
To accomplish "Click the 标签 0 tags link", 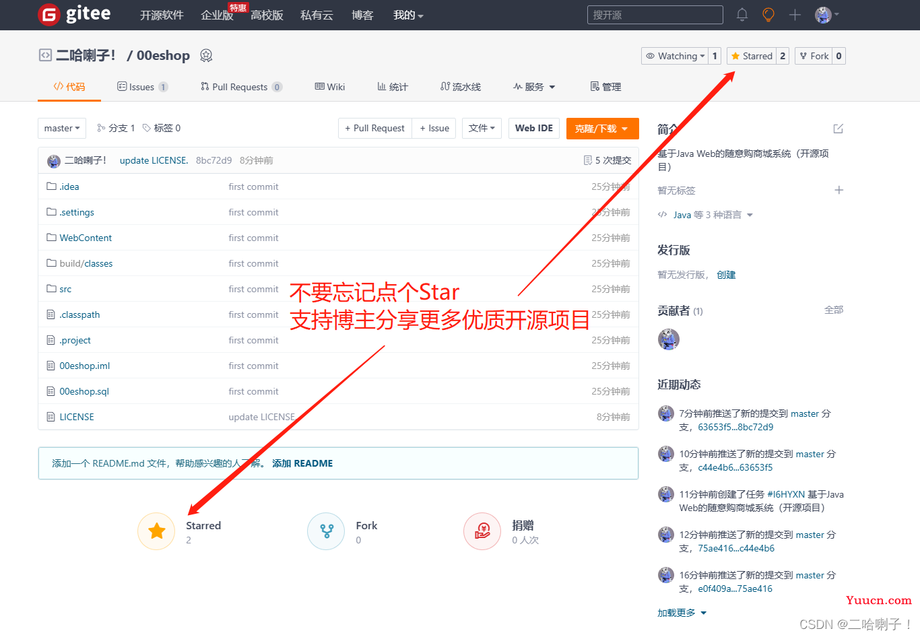I will click(162, 128).
